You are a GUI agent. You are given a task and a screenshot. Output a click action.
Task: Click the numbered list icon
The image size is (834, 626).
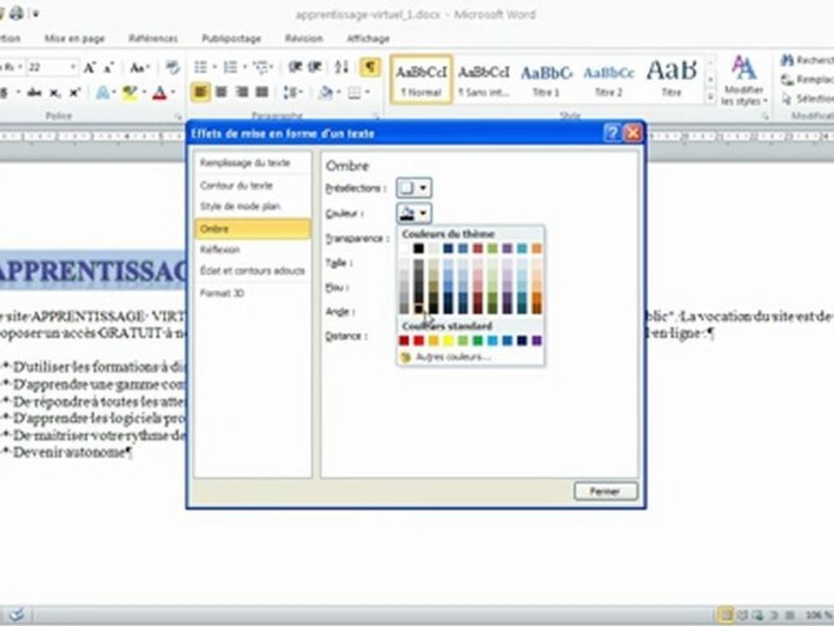(x=231, y=67)
